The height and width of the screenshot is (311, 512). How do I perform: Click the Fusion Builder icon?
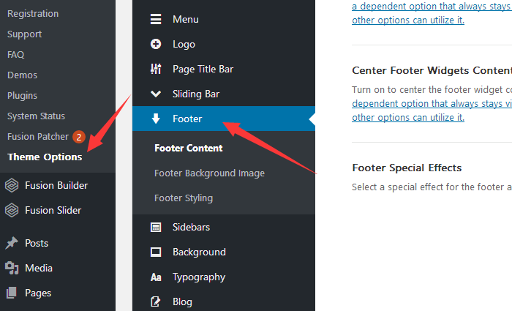tap(12, 185)
